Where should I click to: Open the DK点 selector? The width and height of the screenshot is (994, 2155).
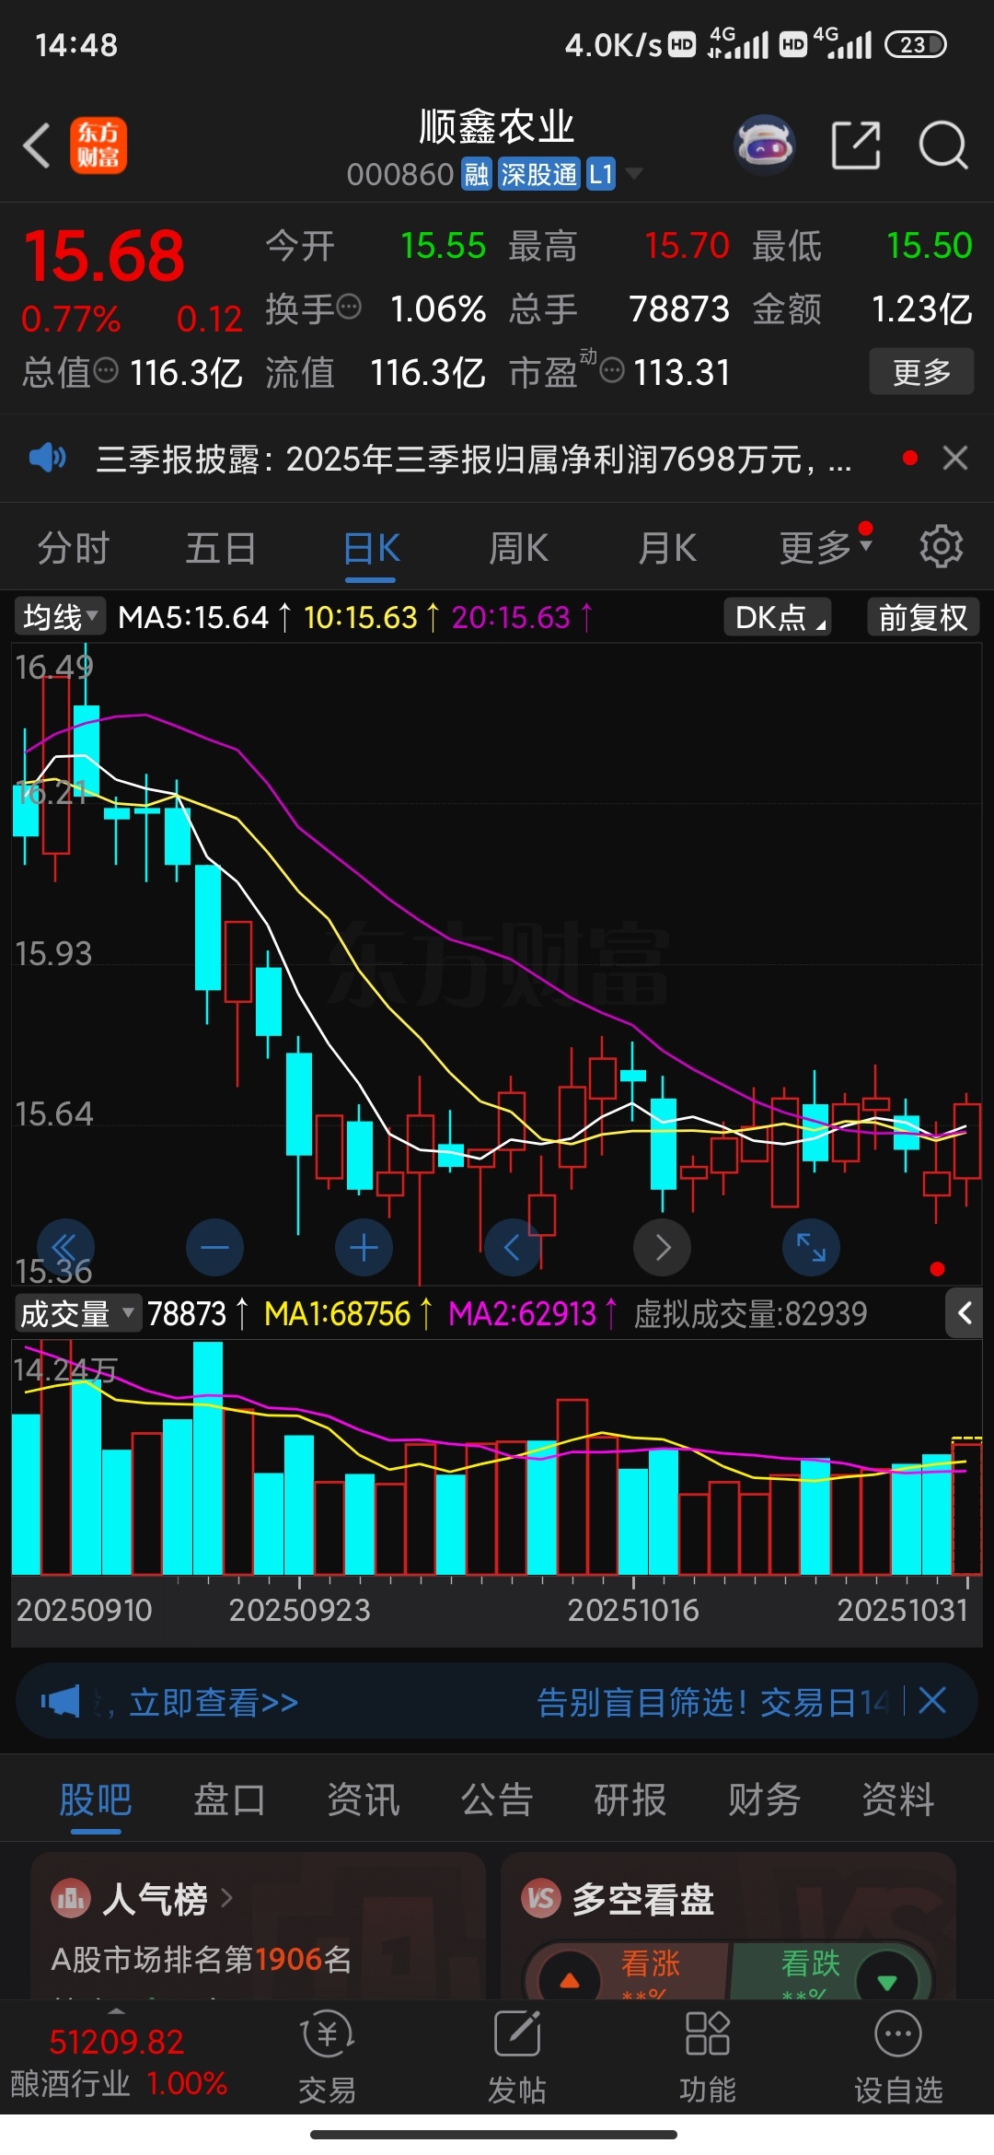[778, 617]
